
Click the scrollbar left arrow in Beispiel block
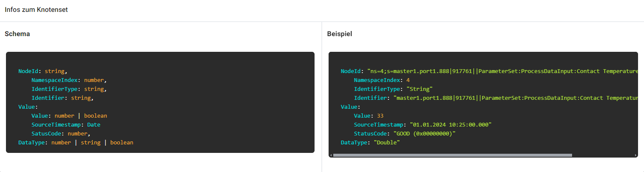pos(331,155)
